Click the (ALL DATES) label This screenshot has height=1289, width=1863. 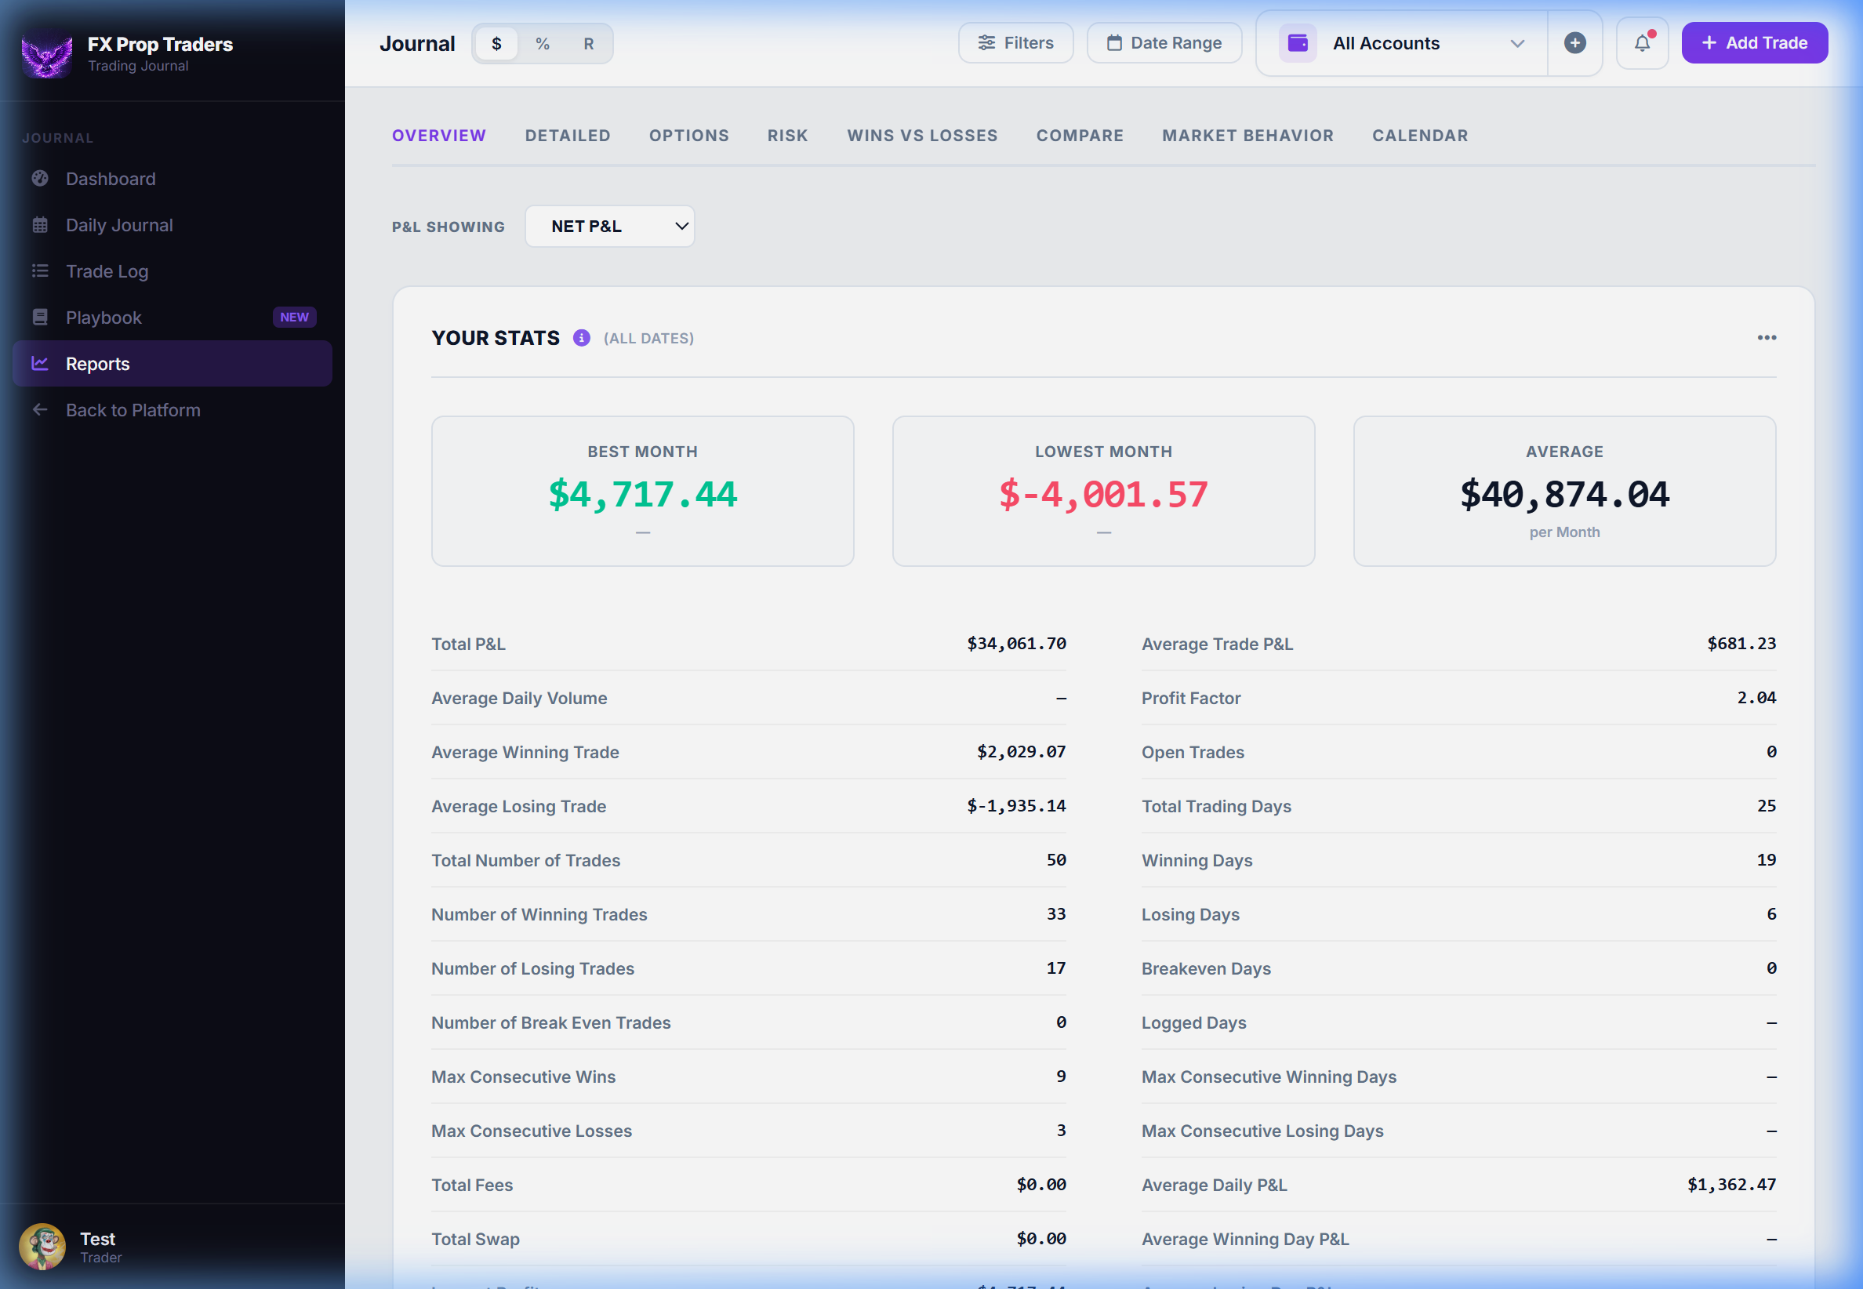click(648, 339)
